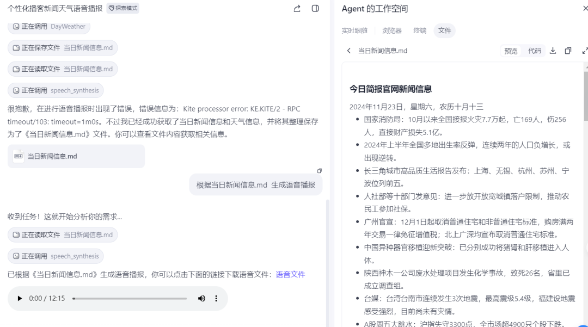The image size is (588, 327).
Task: Click the file name 当日新闻信息.md in workspace header
Action: tap(383, 51)
